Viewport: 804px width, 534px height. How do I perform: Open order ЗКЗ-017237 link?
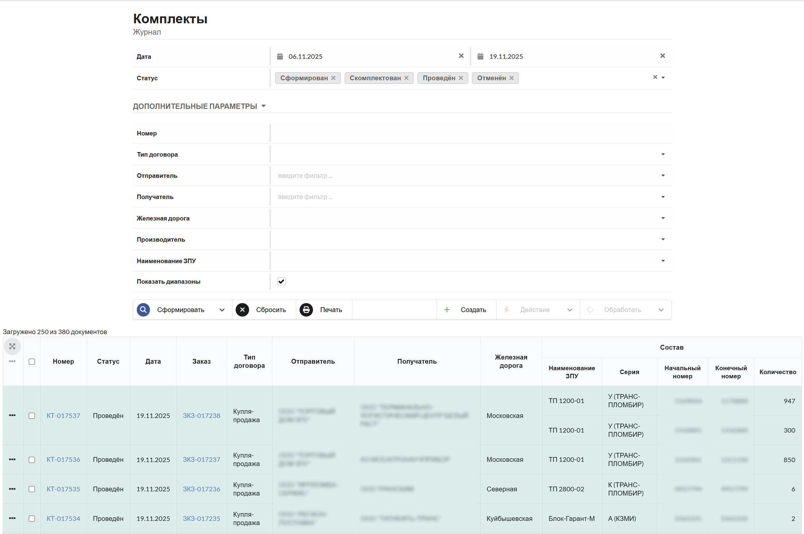(x=202, y=459)
